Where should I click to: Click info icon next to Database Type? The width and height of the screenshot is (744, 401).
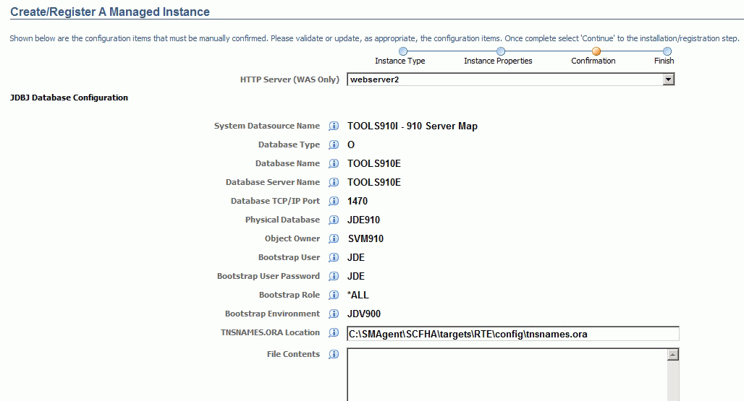[334, 145]
